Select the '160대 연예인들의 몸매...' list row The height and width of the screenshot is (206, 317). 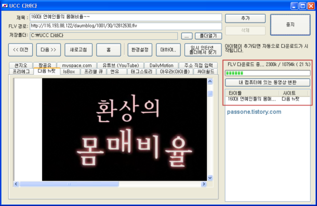pyautogui.click(x=268, y=99)
